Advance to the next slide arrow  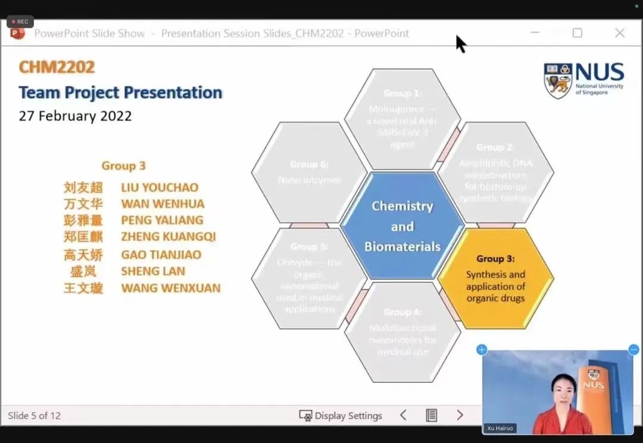460,415
